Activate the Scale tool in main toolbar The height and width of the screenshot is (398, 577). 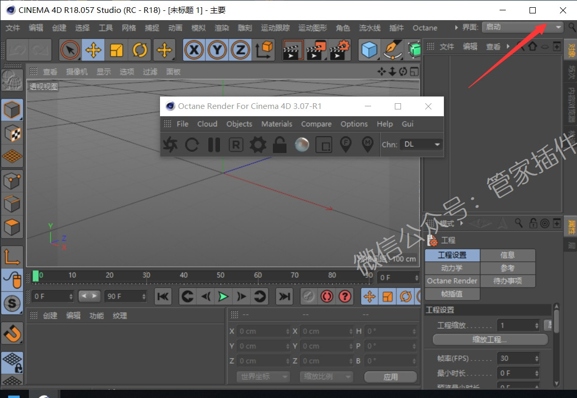tap(116, 50)
